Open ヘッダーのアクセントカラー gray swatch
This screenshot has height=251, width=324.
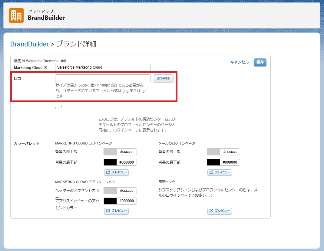pos(110,191)
